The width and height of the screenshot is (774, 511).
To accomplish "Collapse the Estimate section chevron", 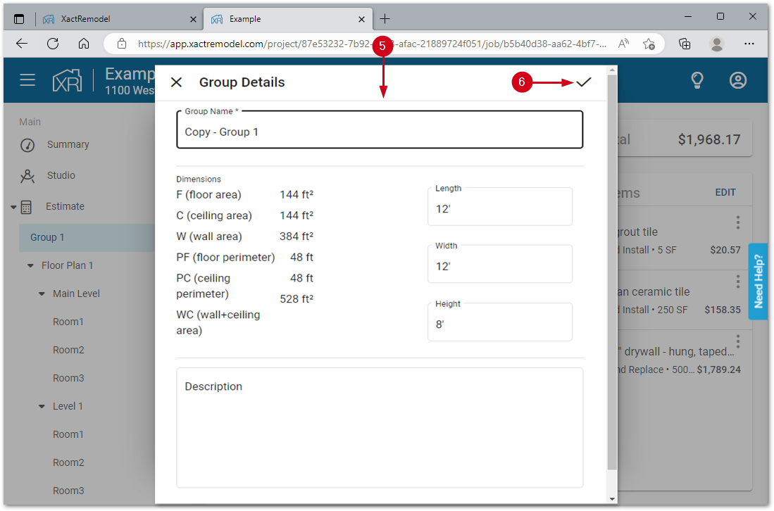I will click(x=13, y=206).
